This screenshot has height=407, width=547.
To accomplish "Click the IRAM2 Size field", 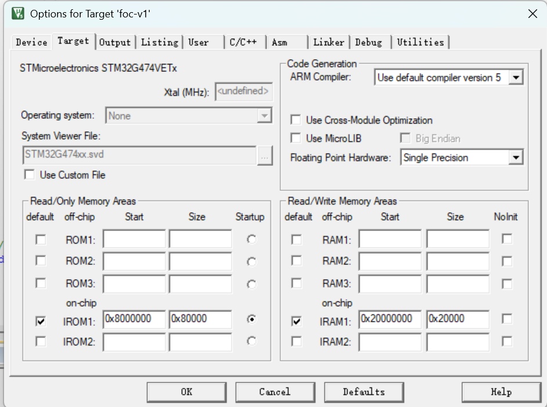I will [x=458, y=342].
